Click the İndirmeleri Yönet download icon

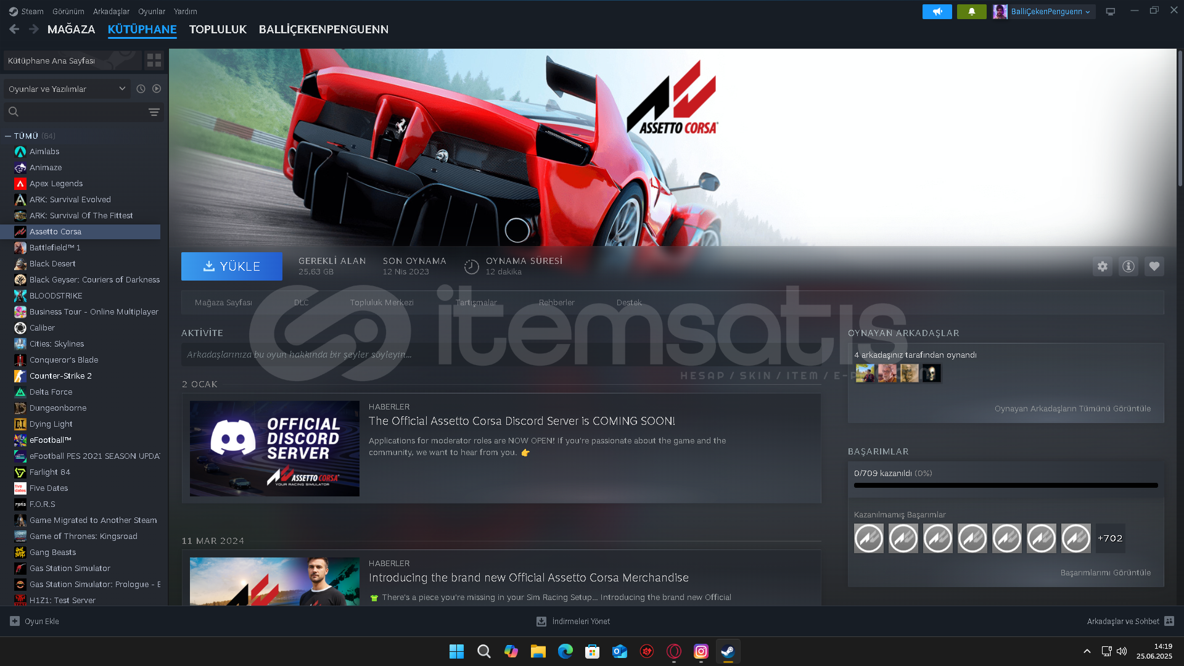tap(541, 621)
